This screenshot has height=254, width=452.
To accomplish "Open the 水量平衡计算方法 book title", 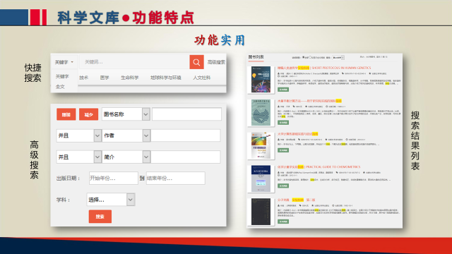I will (x=309, y=101).
